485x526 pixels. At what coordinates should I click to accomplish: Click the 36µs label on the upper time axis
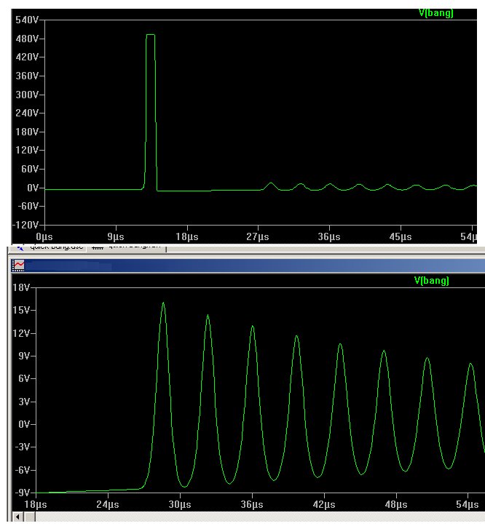329,236
